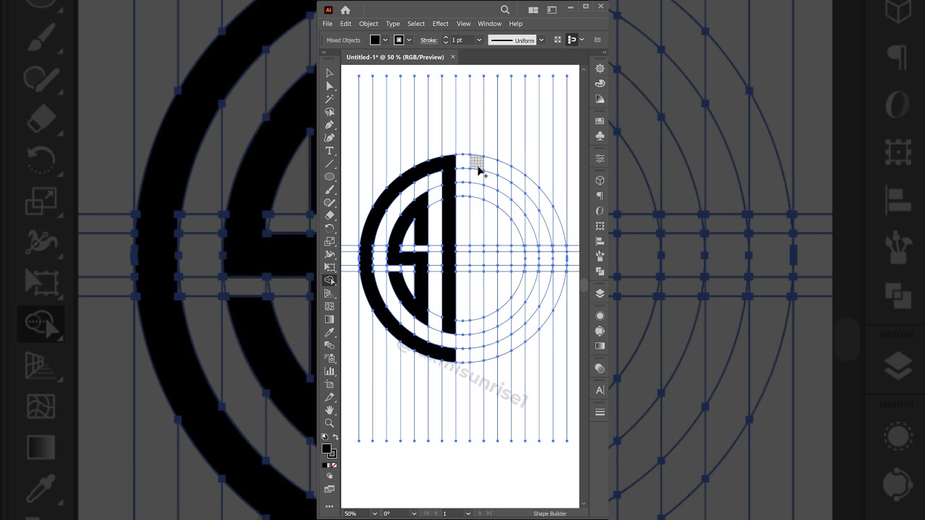
Task: Open the Object menu
Action: [369, 24]
